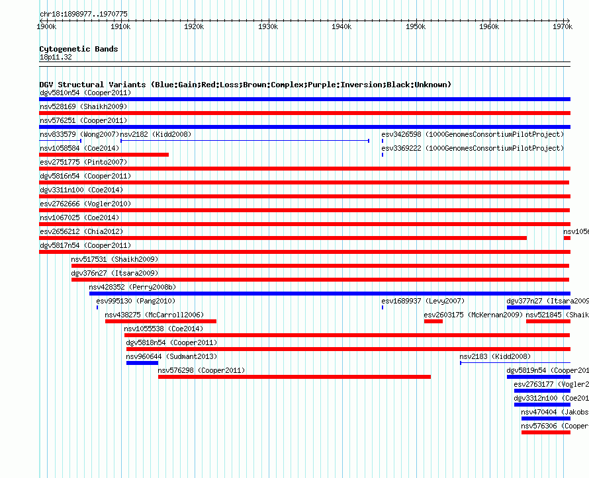Open variant nsv576251 (Cooper2011) label
Image resolution: width=589 pixels, height=478 pixels.
pos(83,120)
